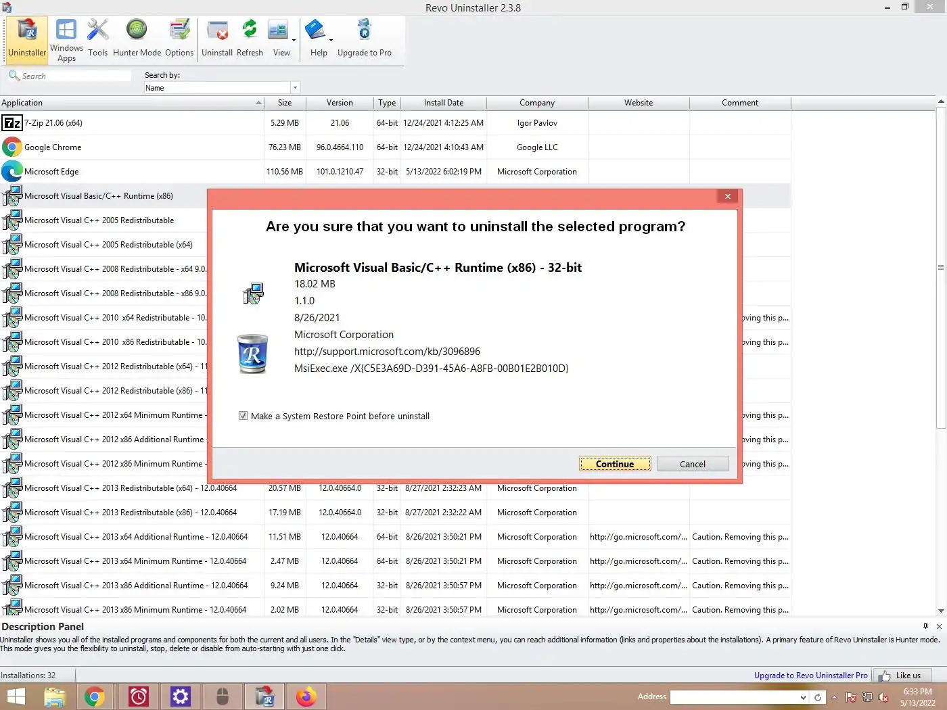Sort by the Application column header
The width and height of the screenshot is (947, 710).
point(132,103)
